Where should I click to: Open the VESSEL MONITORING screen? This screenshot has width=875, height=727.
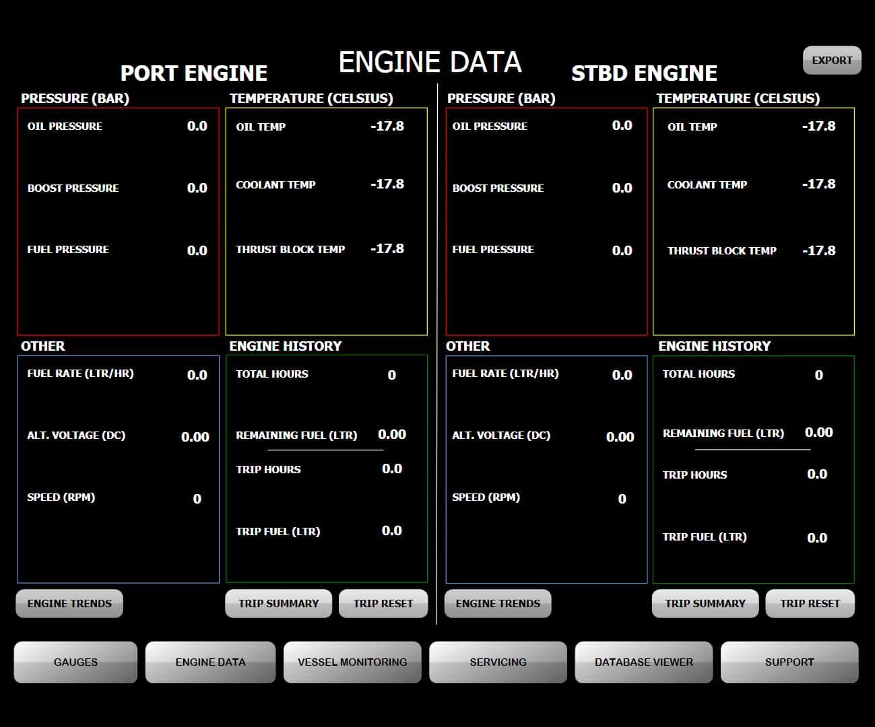352,662
